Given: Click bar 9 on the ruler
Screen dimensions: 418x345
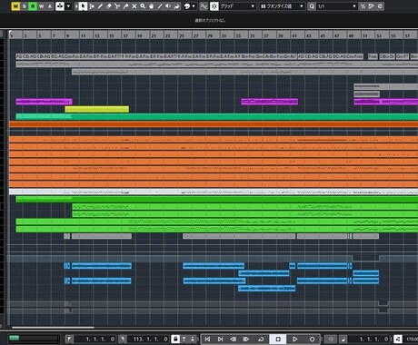Looking at the screenshot, I should point(68,35).
